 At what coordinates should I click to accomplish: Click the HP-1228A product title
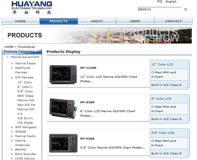point(88,68)
